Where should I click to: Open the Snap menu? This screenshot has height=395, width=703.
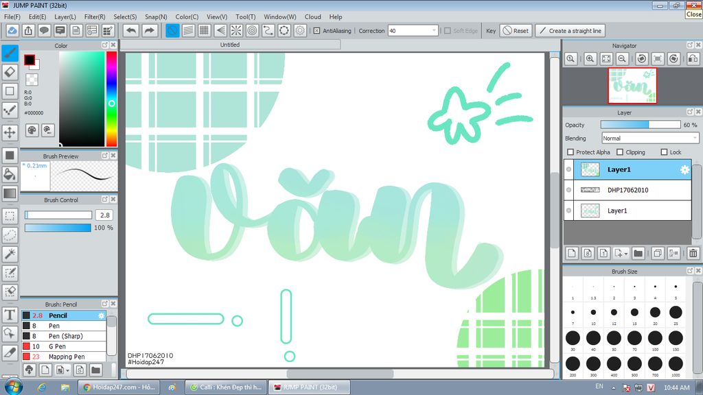pos(156,16)
